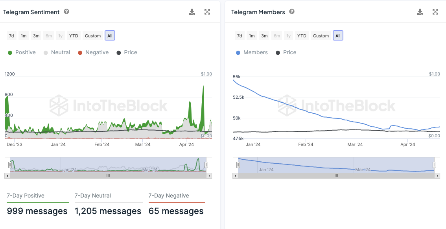
Task: Open help tooltip beside Telegram Members title
Action: (292, 12)
